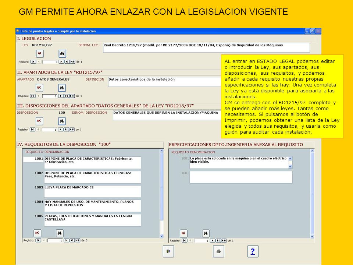Add new record in the REQUISITOS navigator
The image size is (353, 265).
click(78, 240)
